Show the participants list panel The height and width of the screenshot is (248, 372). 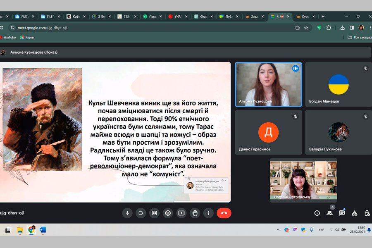[329, 213]
